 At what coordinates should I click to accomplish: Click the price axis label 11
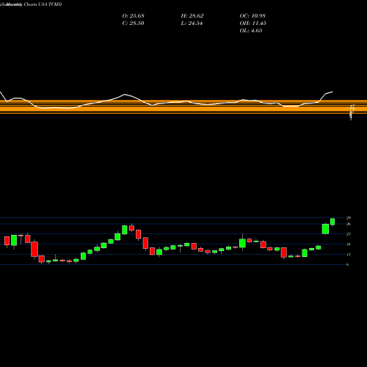pos(349,255)
